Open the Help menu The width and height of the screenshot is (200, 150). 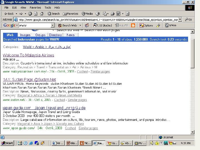[x=57, y=8]
